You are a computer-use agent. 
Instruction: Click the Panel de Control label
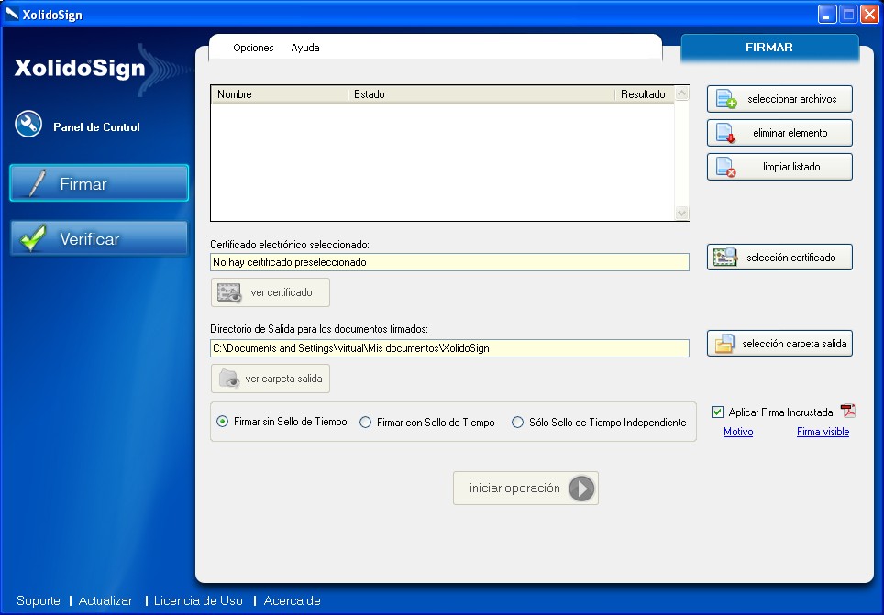coord(96,126)
